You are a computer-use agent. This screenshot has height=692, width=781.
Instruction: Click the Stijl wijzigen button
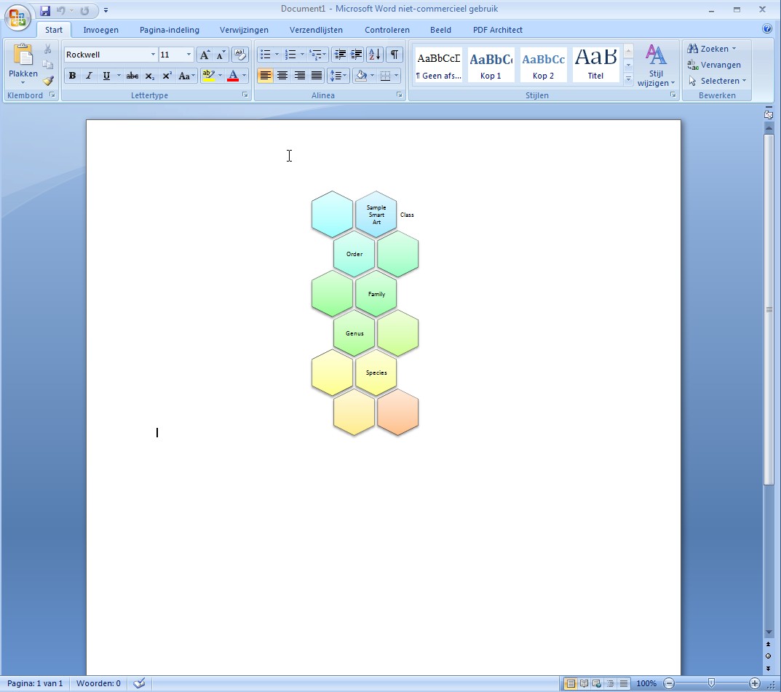656,67
